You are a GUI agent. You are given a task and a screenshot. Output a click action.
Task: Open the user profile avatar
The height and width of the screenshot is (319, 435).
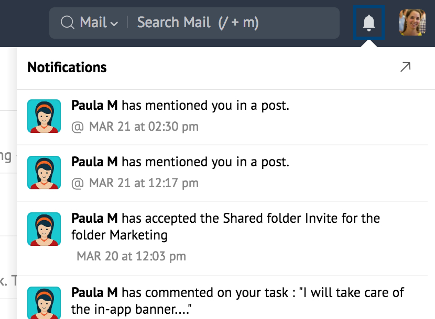tap(412, 22)
